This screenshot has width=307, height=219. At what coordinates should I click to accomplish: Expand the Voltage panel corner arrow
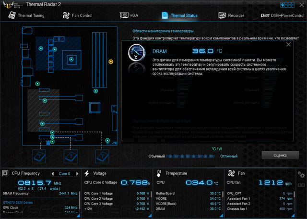pyautogui.click(x=150, y=216)
